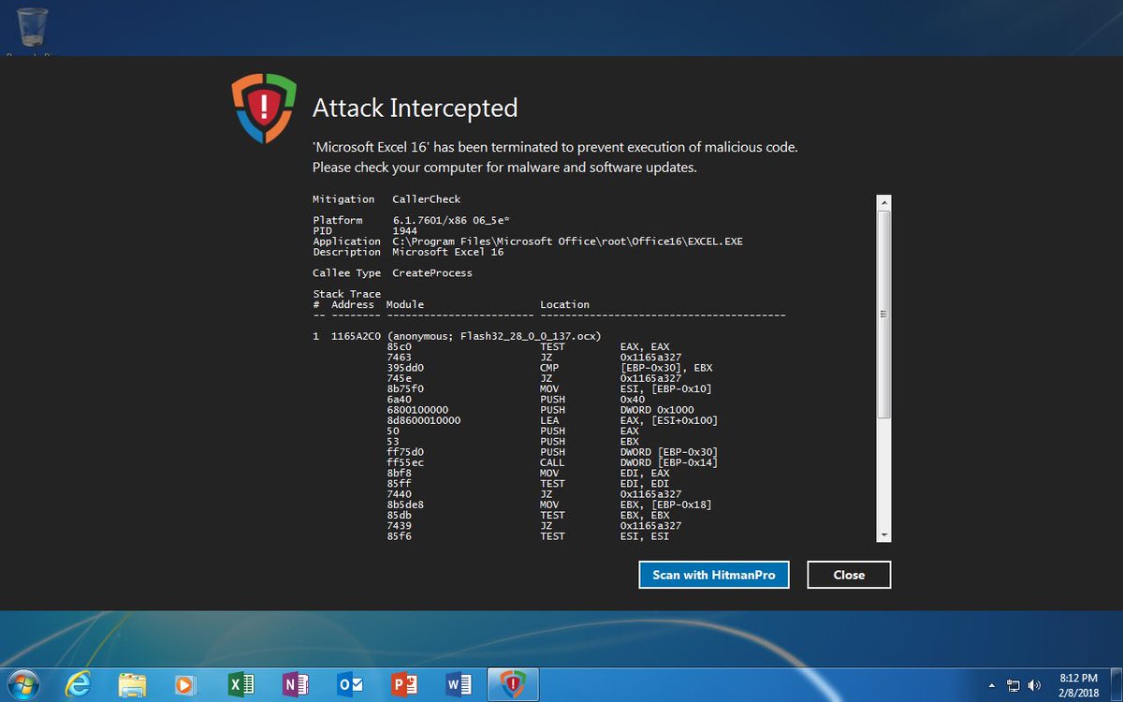Open OneNote from the taskbar
The image size is (1123, 702).
(295, 684)
